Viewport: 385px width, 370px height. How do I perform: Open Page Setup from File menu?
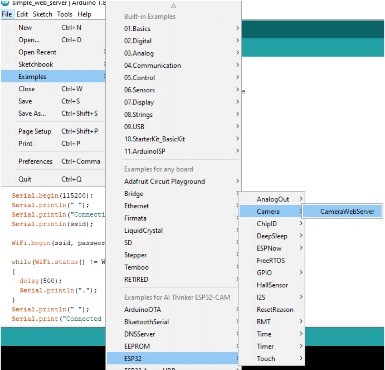coord(53,131)
